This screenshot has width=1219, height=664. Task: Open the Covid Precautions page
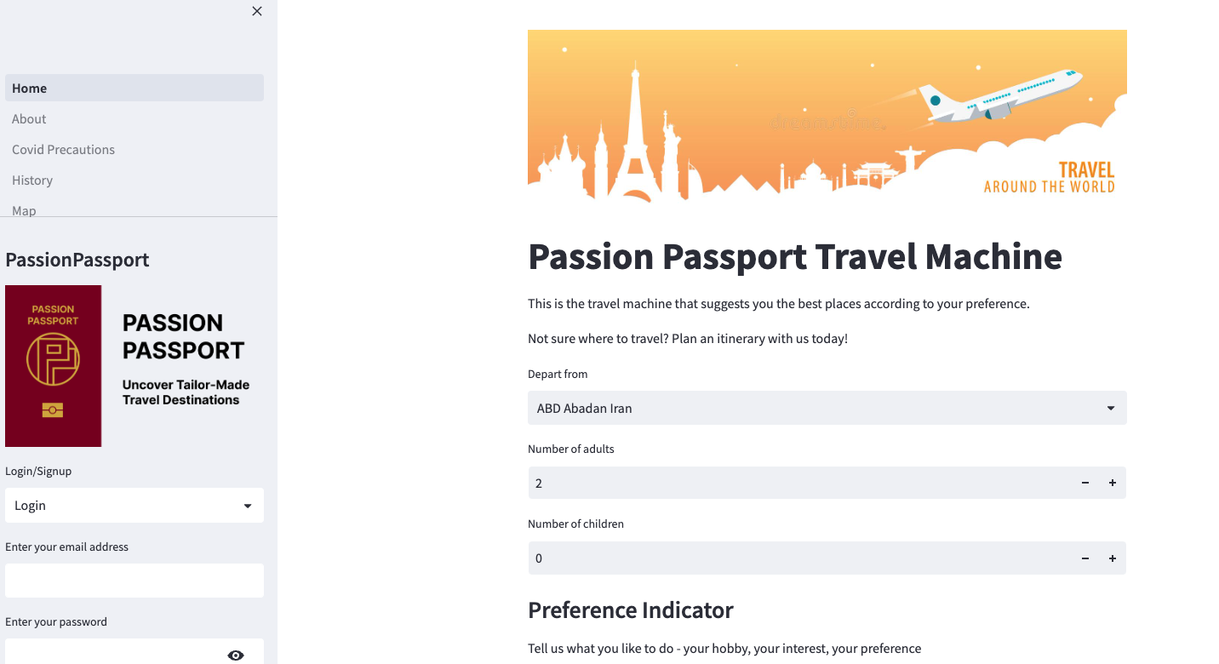click(x=63, y=149)
